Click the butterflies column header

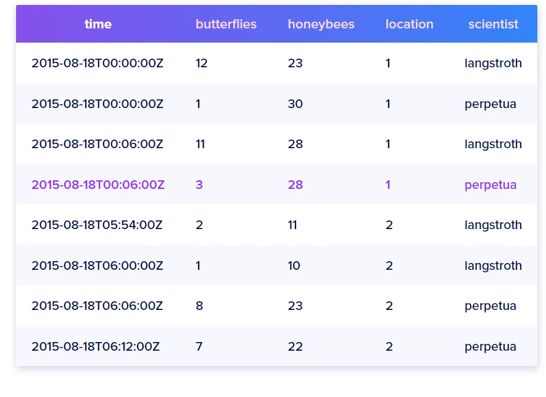click(x=226, y=25)
